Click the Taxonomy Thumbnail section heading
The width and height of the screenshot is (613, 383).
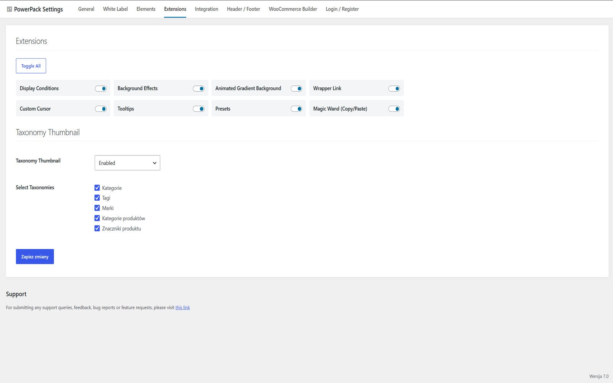[x=48, y=133]
